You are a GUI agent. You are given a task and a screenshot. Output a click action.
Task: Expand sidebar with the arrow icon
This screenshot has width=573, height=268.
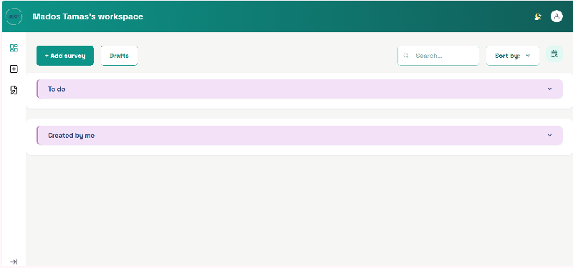tap(14, 262)
